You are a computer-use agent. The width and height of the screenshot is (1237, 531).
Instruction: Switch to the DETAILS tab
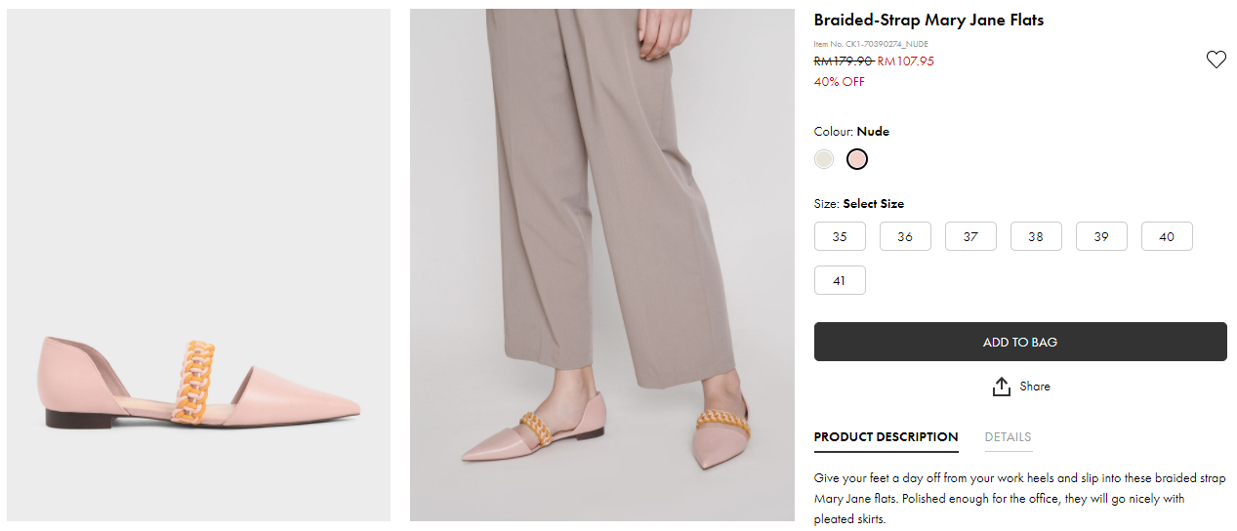click(x=1008, y=437)
